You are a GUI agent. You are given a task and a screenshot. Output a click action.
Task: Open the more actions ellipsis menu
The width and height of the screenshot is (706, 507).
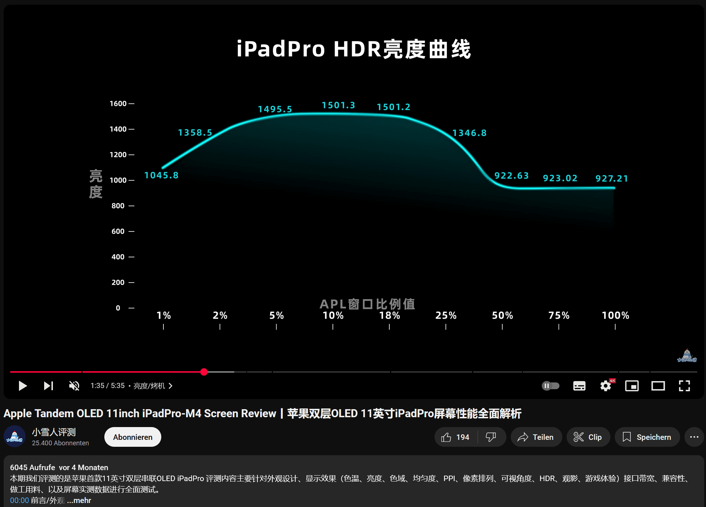coord(694,437)
